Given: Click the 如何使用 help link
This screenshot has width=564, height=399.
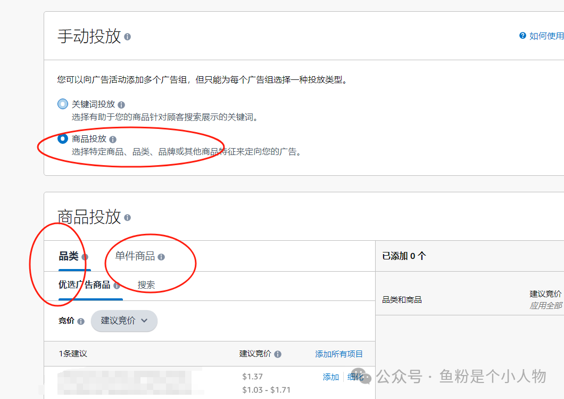Looking at the screenshot, I should coord(546,36).
